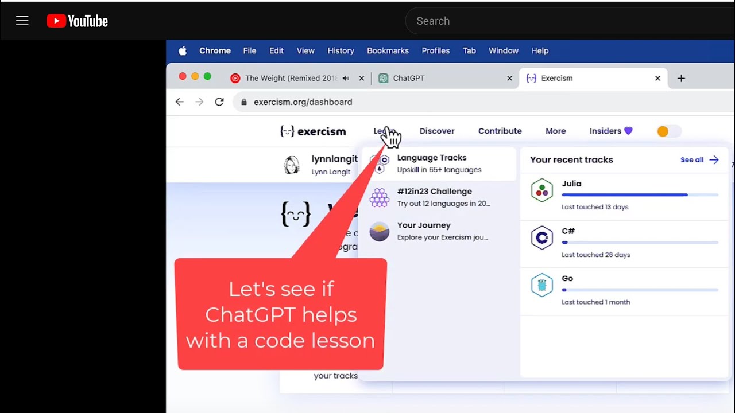Open the File menu
This screenshot has width=735, height=413.
[x=250, y=50]
